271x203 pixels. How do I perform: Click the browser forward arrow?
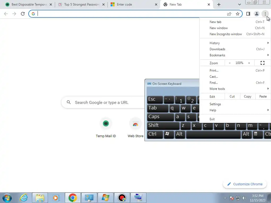click(x=14, y=14)
